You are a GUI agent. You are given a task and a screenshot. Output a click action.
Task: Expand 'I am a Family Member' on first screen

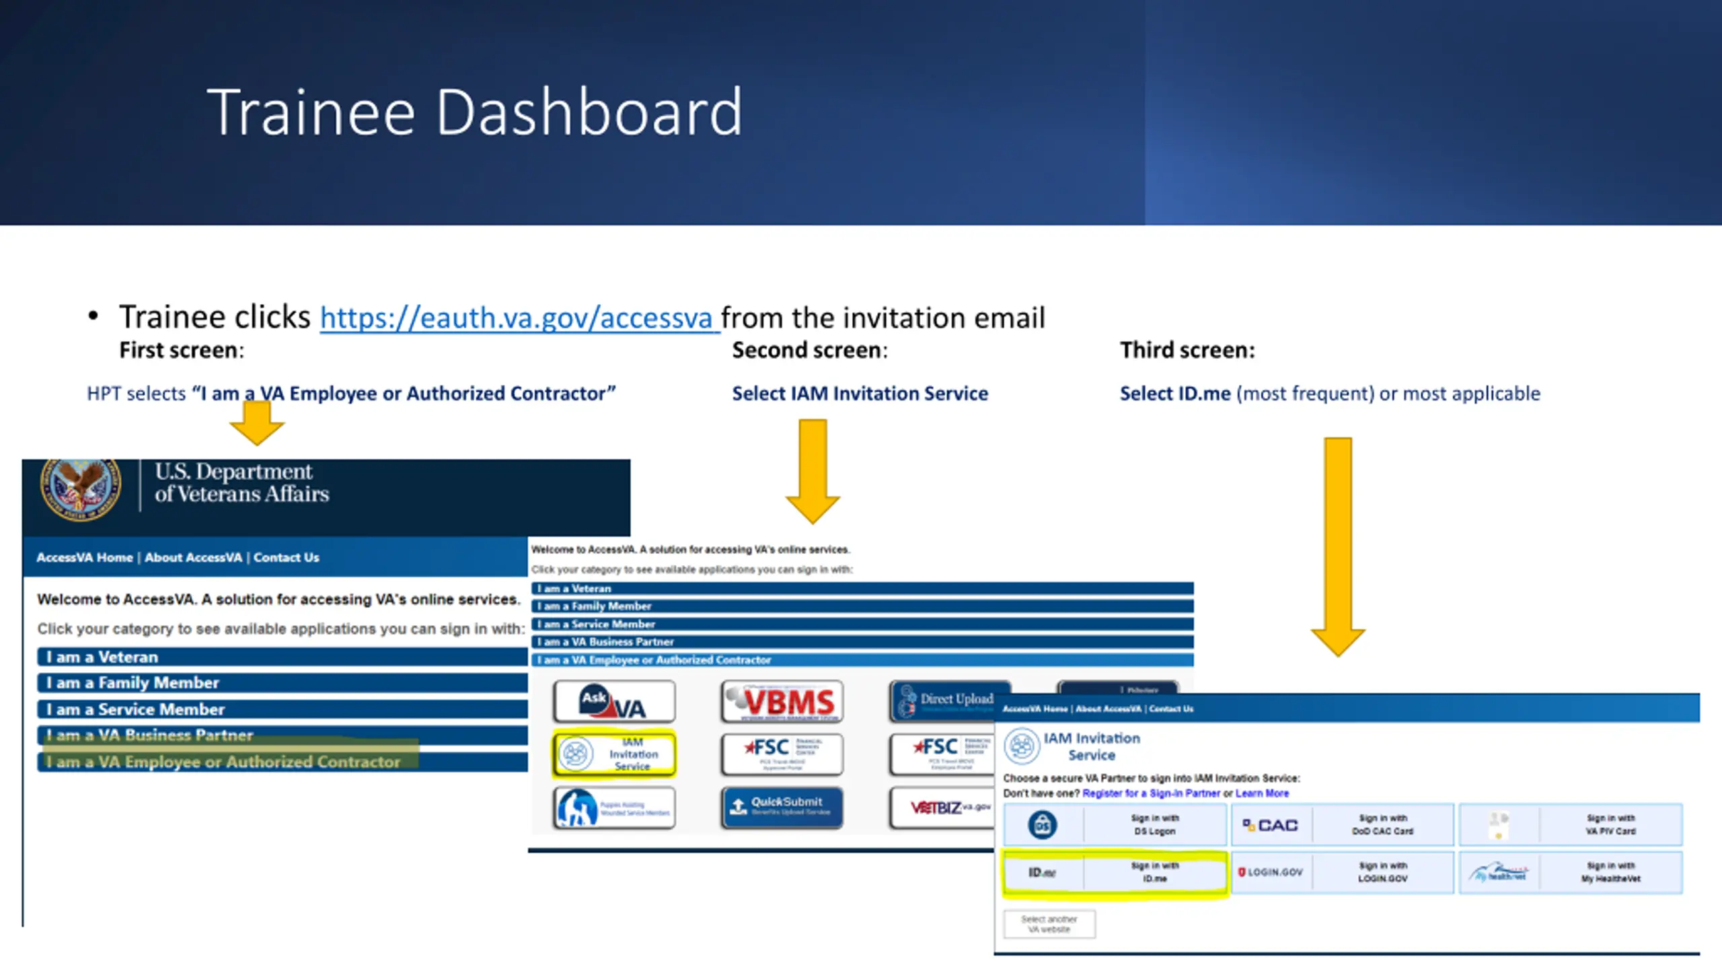pos(283,683)
